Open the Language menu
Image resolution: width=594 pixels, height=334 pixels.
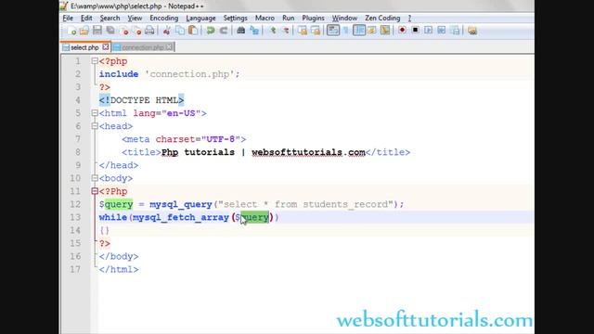[200, 19]
